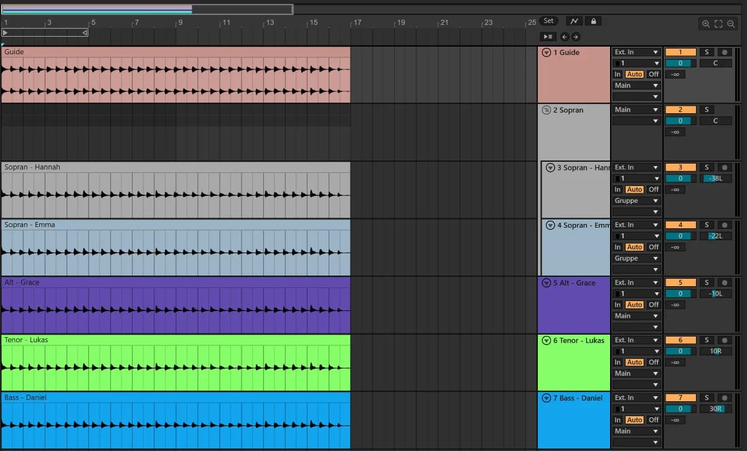Click the right arrow navigation icon

click(575, 37)
